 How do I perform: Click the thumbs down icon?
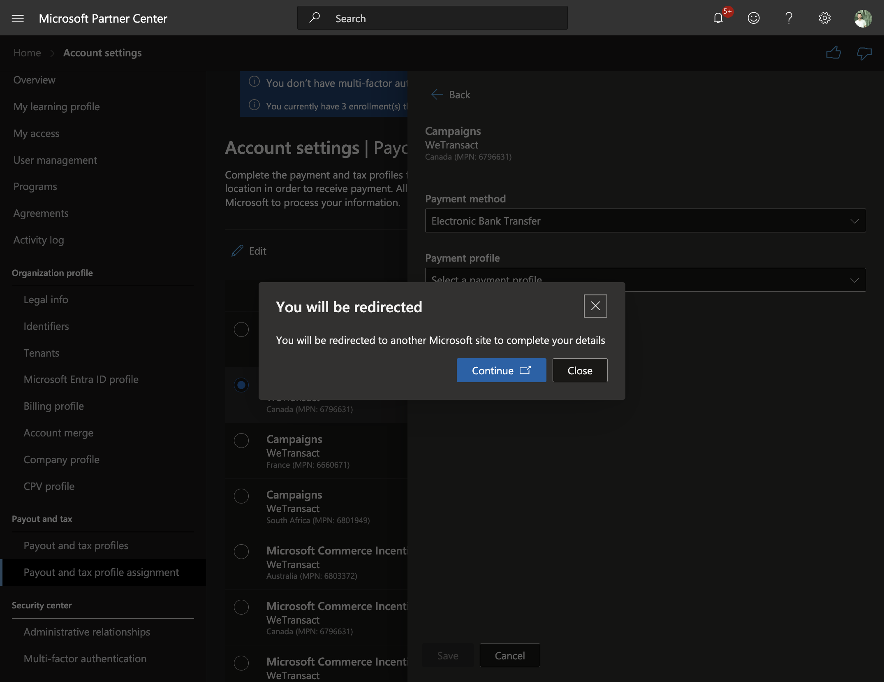(x=864, y=53)
